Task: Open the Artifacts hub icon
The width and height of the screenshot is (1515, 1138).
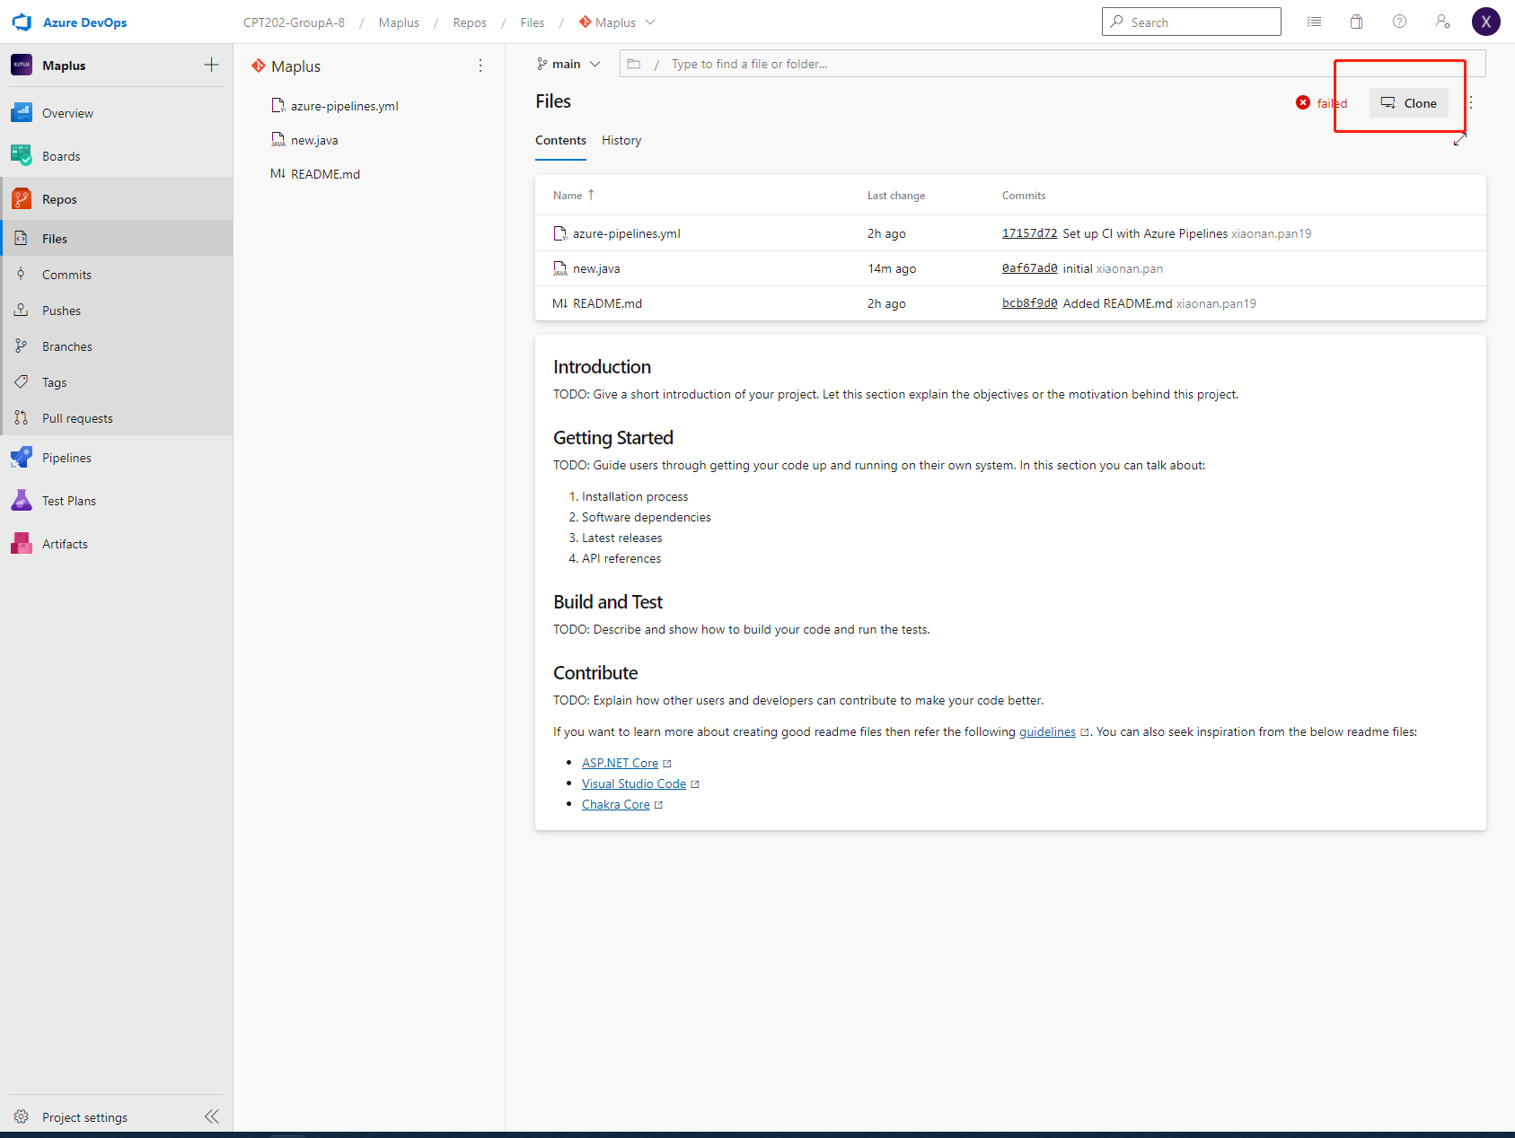Action: [x=22, y=544]
